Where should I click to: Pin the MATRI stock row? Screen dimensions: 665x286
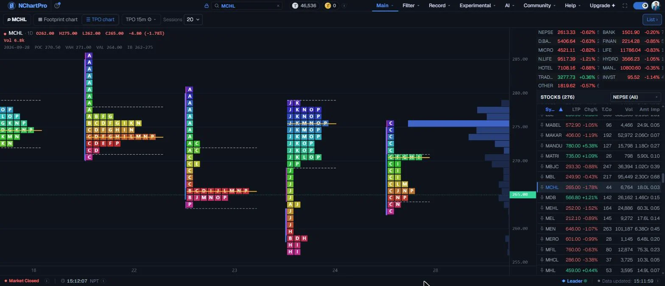point(542,156)
